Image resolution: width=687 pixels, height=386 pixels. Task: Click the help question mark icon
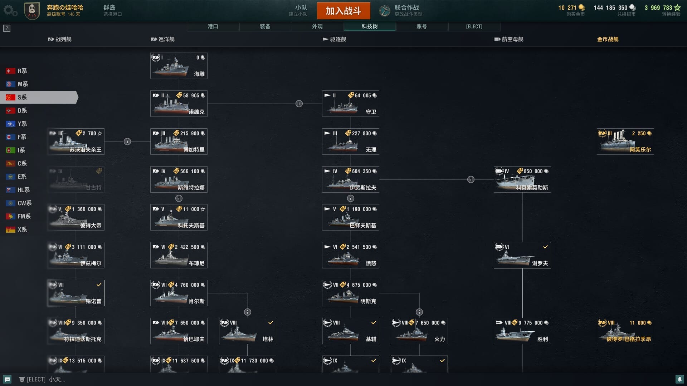7,28
